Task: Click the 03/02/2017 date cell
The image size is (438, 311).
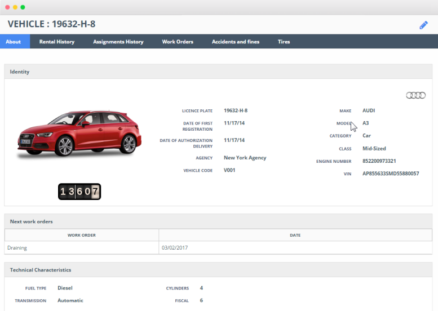Action: click(x=174, y=248)
